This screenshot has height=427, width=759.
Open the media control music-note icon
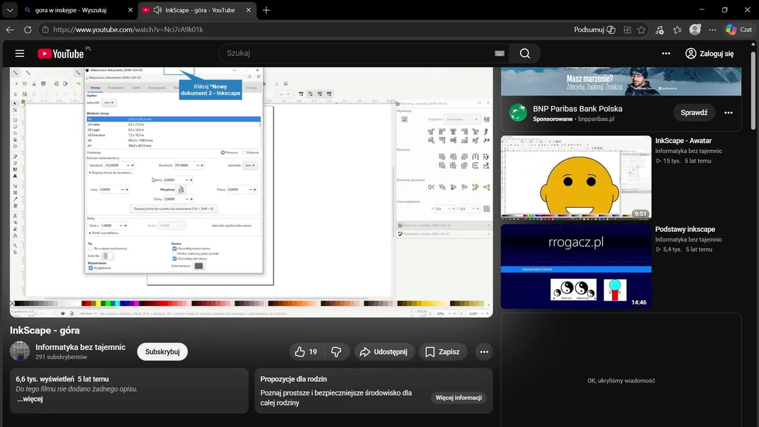[660, 30]
